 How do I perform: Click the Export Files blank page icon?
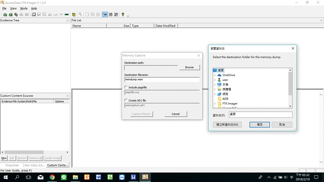click(x=87, y=15)
